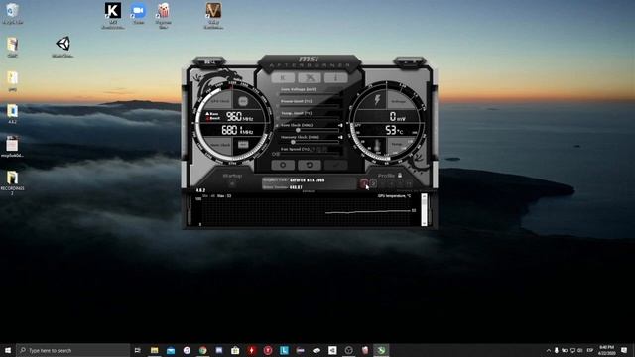This screenshot has height=357, width=635.
Task: Click the top-right window control tab on Afterburner
Action: coord(410,61)
